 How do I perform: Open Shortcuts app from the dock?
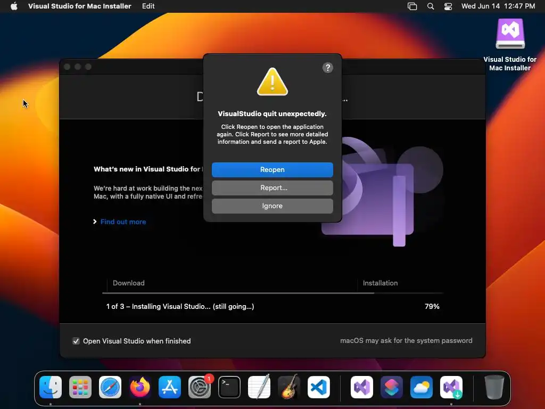click(x=392, y=387)
